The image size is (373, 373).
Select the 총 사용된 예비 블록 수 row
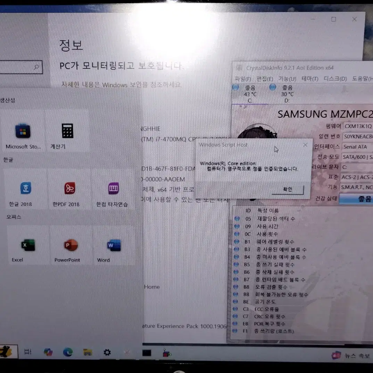pos(303,249)
